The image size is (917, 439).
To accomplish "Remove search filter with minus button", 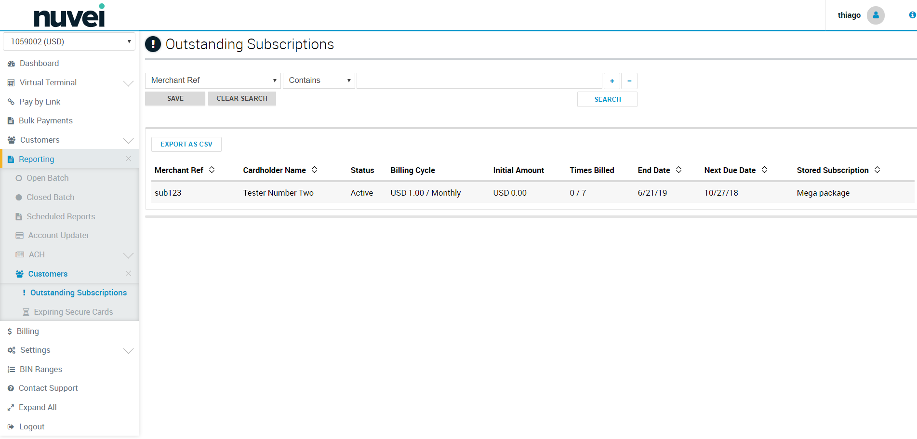I will [629, 81].
